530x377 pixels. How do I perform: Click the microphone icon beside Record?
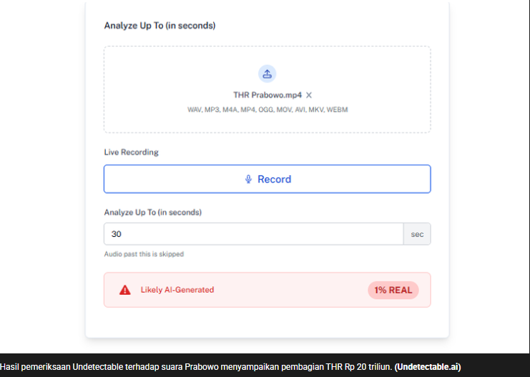(248, 179)
